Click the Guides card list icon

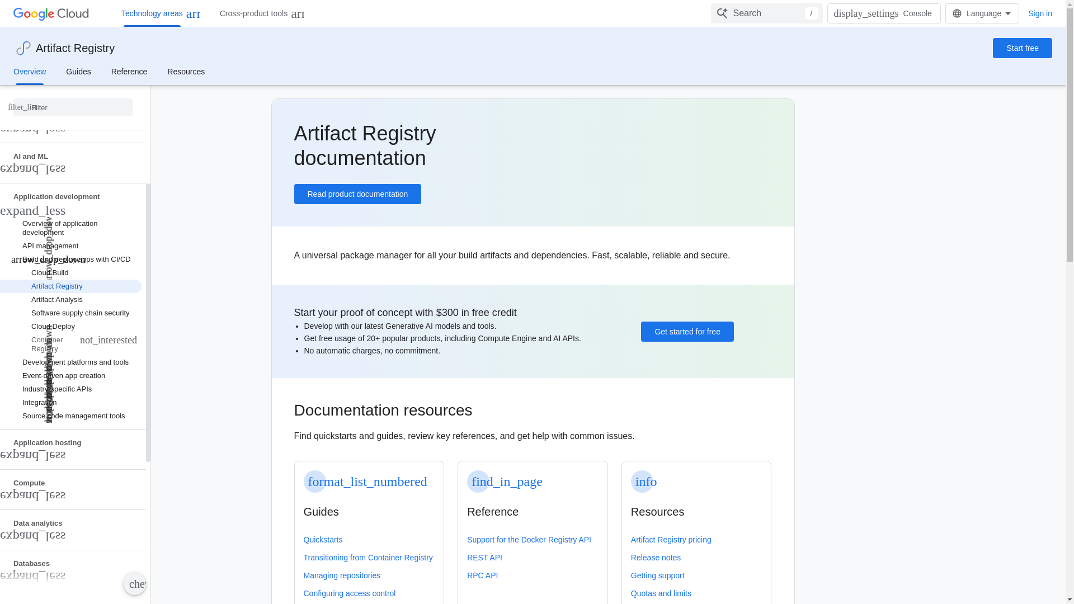pyautogui.click(x=314, y=482)
